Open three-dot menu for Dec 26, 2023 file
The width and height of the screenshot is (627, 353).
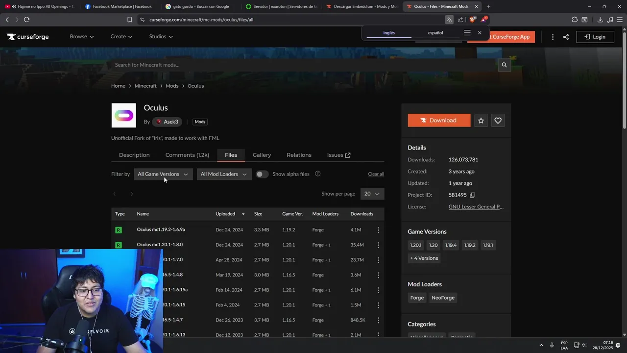tap(378, 320)
